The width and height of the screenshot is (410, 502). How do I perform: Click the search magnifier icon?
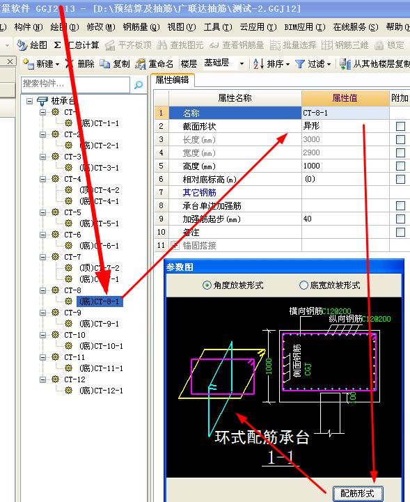[x=139, y=85]
